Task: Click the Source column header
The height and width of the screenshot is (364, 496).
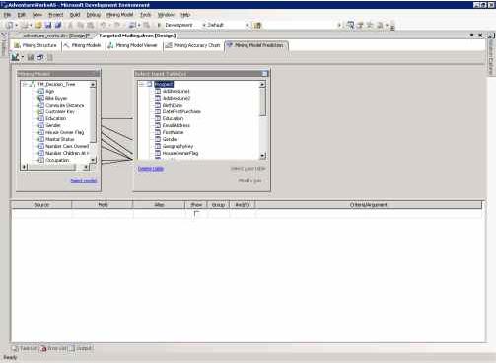Action: pos(41,205)
